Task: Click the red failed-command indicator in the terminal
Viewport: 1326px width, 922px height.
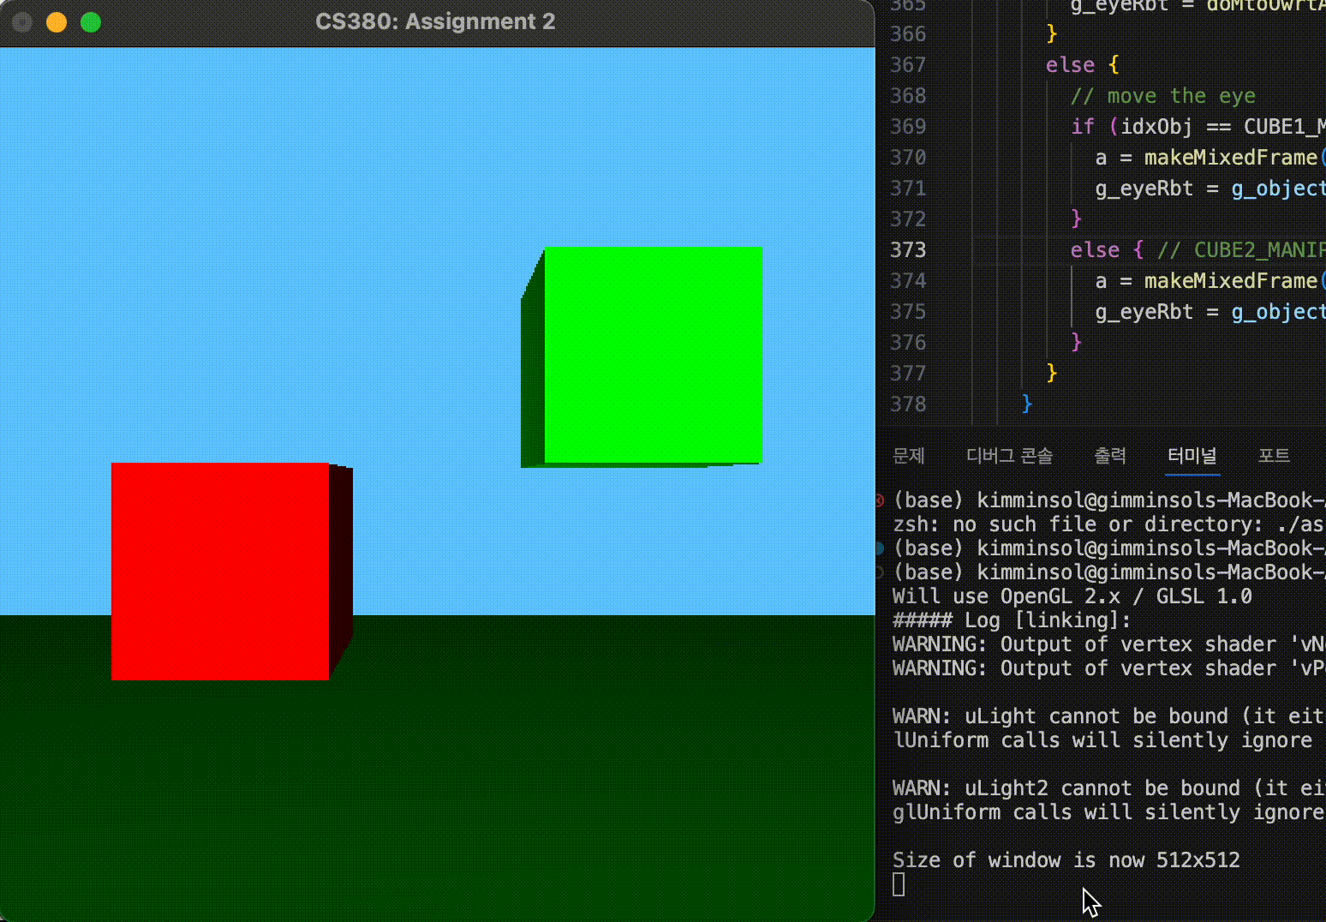Action: [x=880, y=501]
